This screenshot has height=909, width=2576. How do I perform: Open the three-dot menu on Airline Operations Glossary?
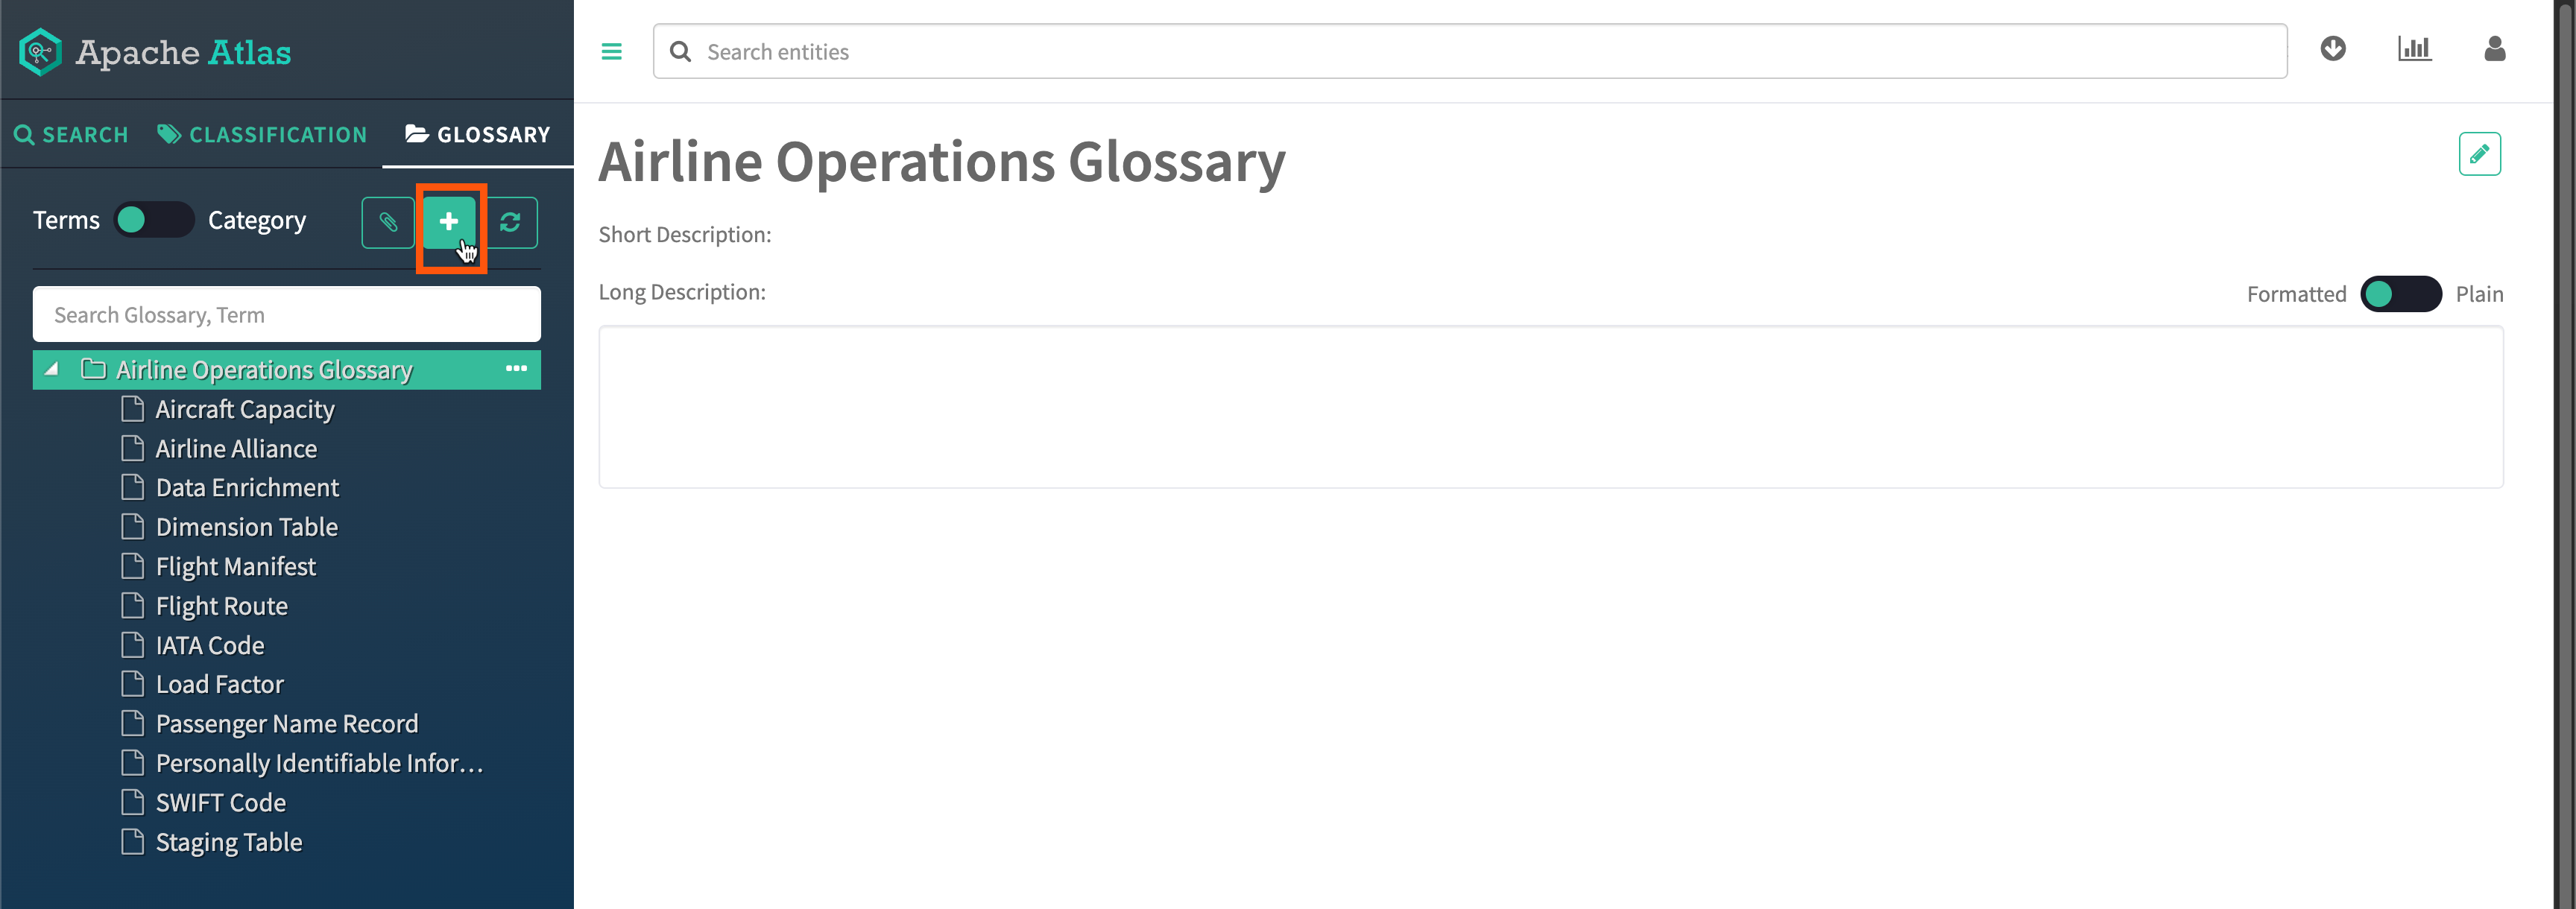(516, 369)
